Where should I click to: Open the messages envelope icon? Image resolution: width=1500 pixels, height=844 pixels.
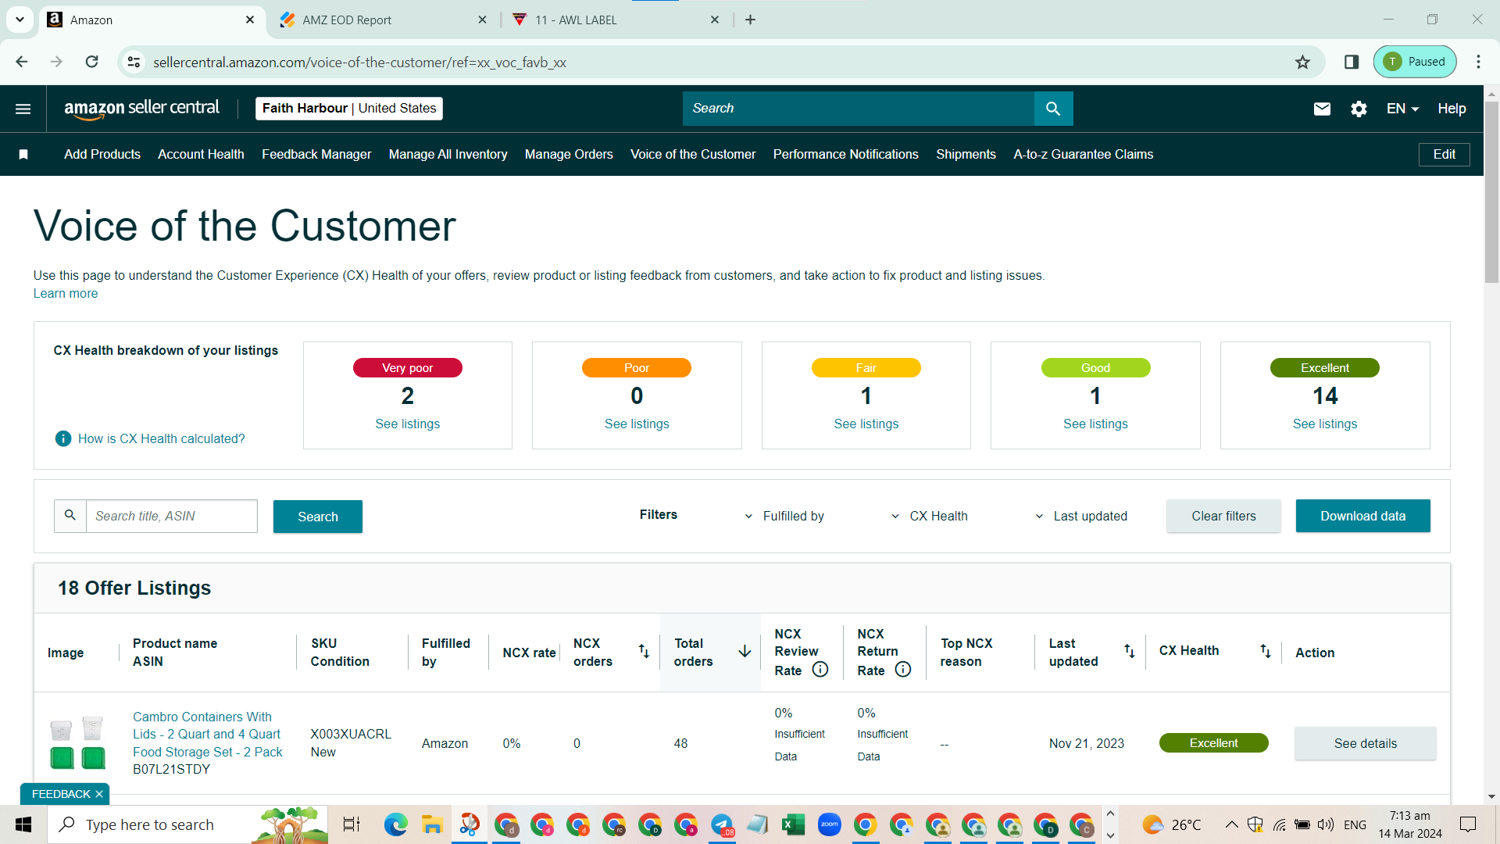(x=1322, y=109)
